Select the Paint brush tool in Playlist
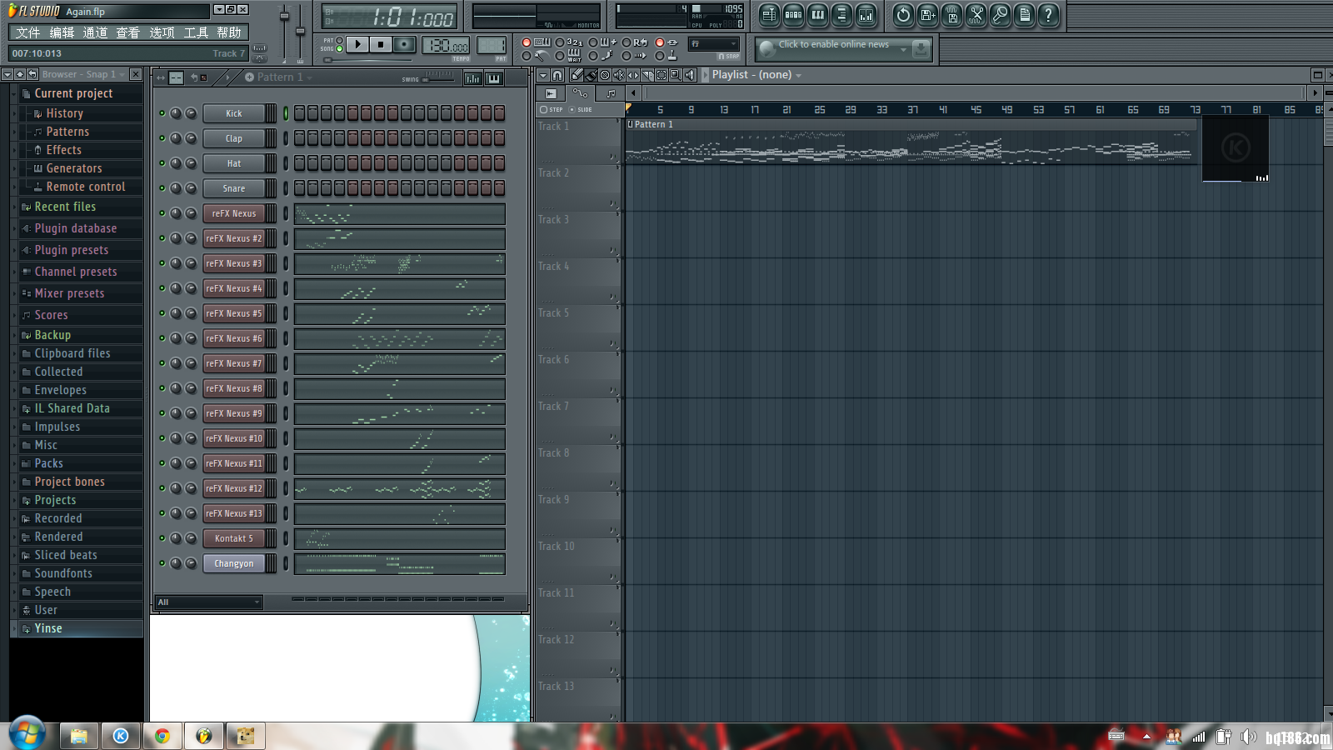The image size is (1333, 750). [x=591, y=75]
